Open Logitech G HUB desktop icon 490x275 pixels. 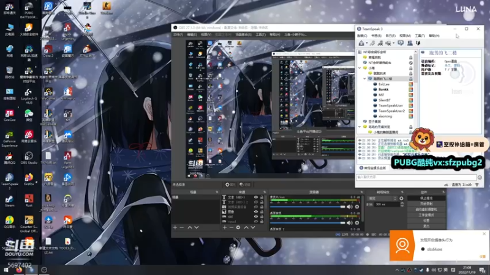tap(29, 96)
